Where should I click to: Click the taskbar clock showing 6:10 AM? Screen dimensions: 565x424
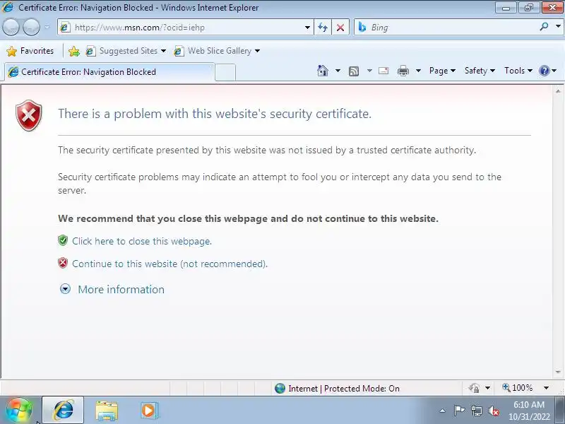(529, 411)
